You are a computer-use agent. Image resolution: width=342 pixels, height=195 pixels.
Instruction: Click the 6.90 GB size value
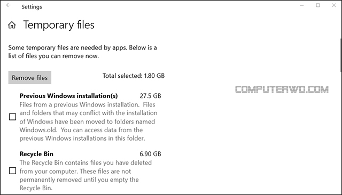[x=150, y=154]
